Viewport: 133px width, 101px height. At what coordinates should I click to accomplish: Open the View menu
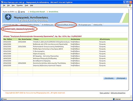(x=13, y=6)
